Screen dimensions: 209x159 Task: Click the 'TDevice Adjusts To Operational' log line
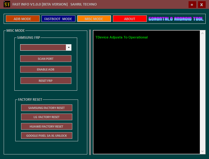coord(121,37)
